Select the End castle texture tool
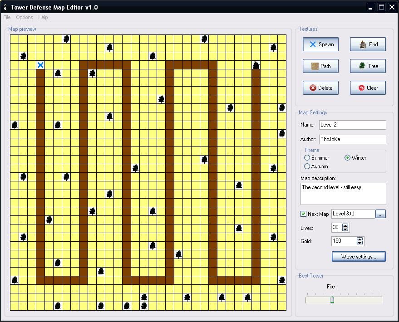Screen dimensions: 399x322 point(368,44)
